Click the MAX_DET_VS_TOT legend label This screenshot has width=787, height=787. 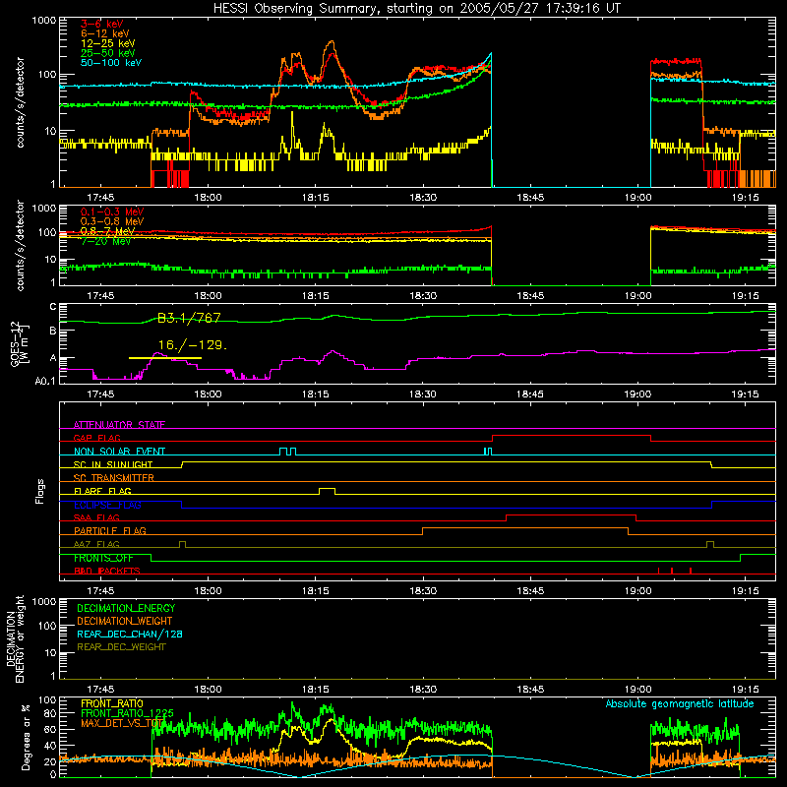pyautogui.click(x=123, y=723)
